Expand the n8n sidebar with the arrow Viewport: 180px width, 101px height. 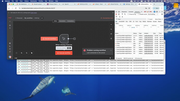pyautogui.click(x=13, y=38)
